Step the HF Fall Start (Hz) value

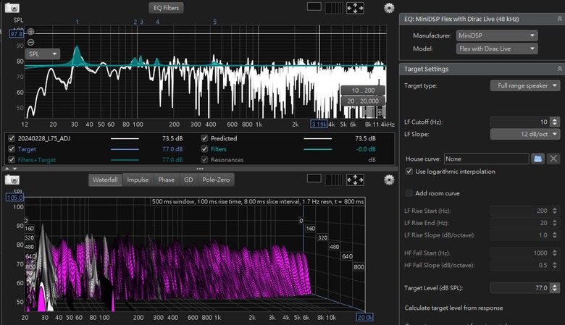tap(555, 253)
